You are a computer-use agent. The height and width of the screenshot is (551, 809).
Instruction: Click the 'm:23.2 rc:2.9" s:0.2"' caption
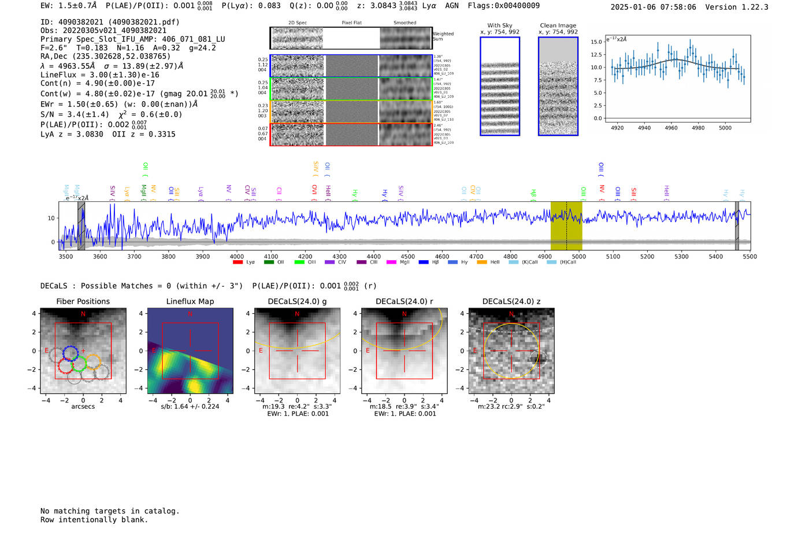pos(511,406)
